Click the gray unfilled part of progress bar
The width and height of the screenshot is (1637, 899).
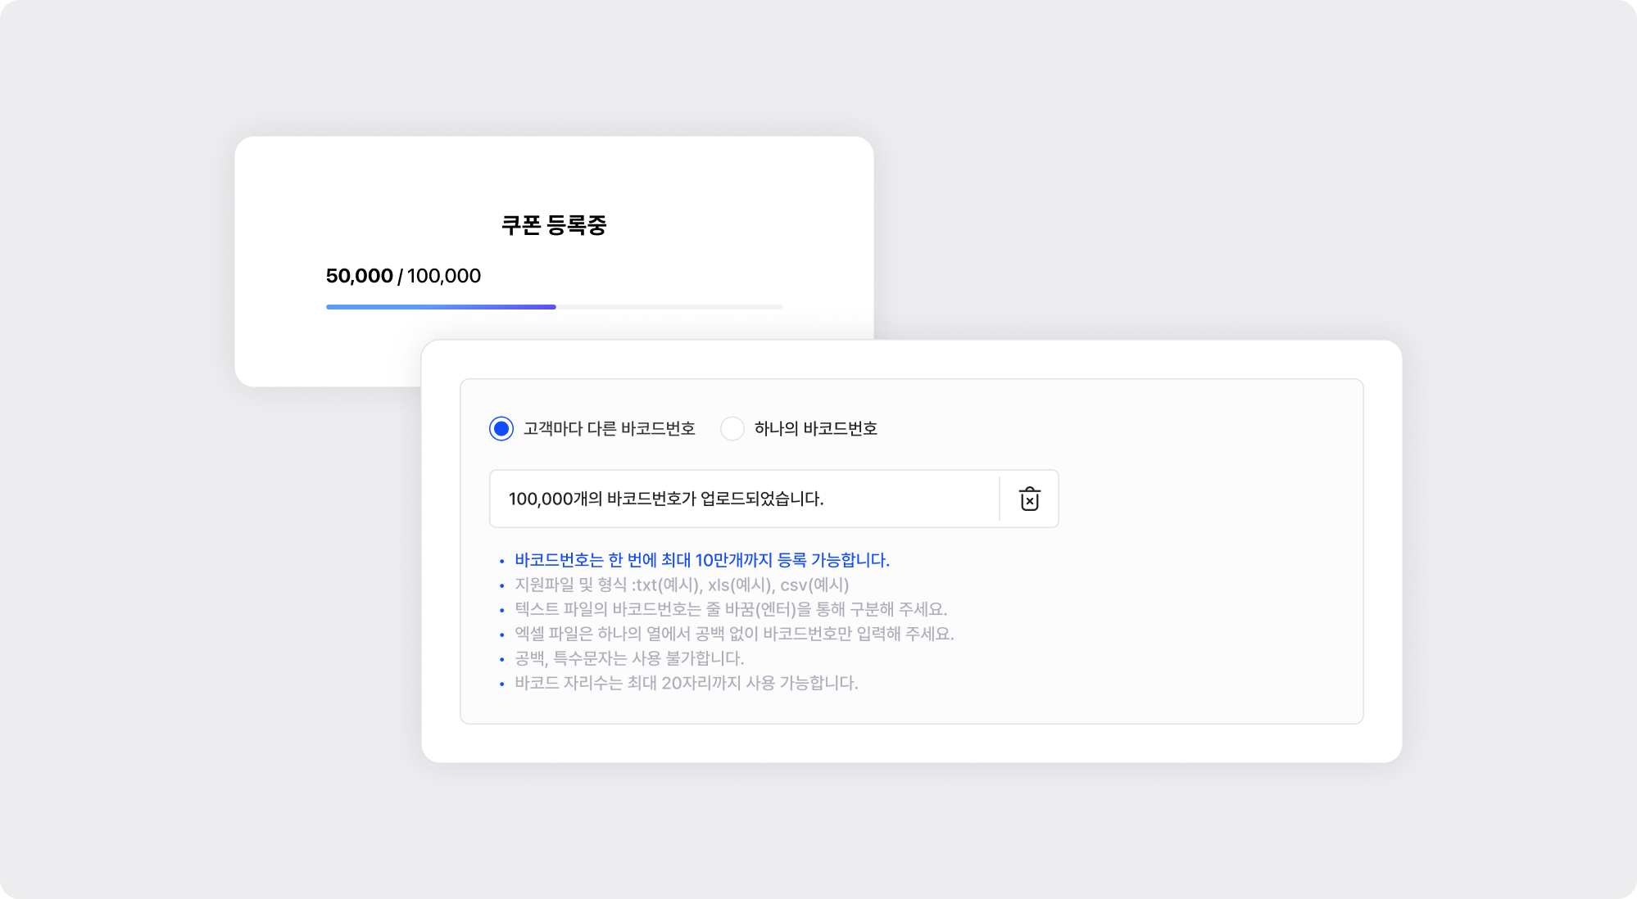point(669,307)
